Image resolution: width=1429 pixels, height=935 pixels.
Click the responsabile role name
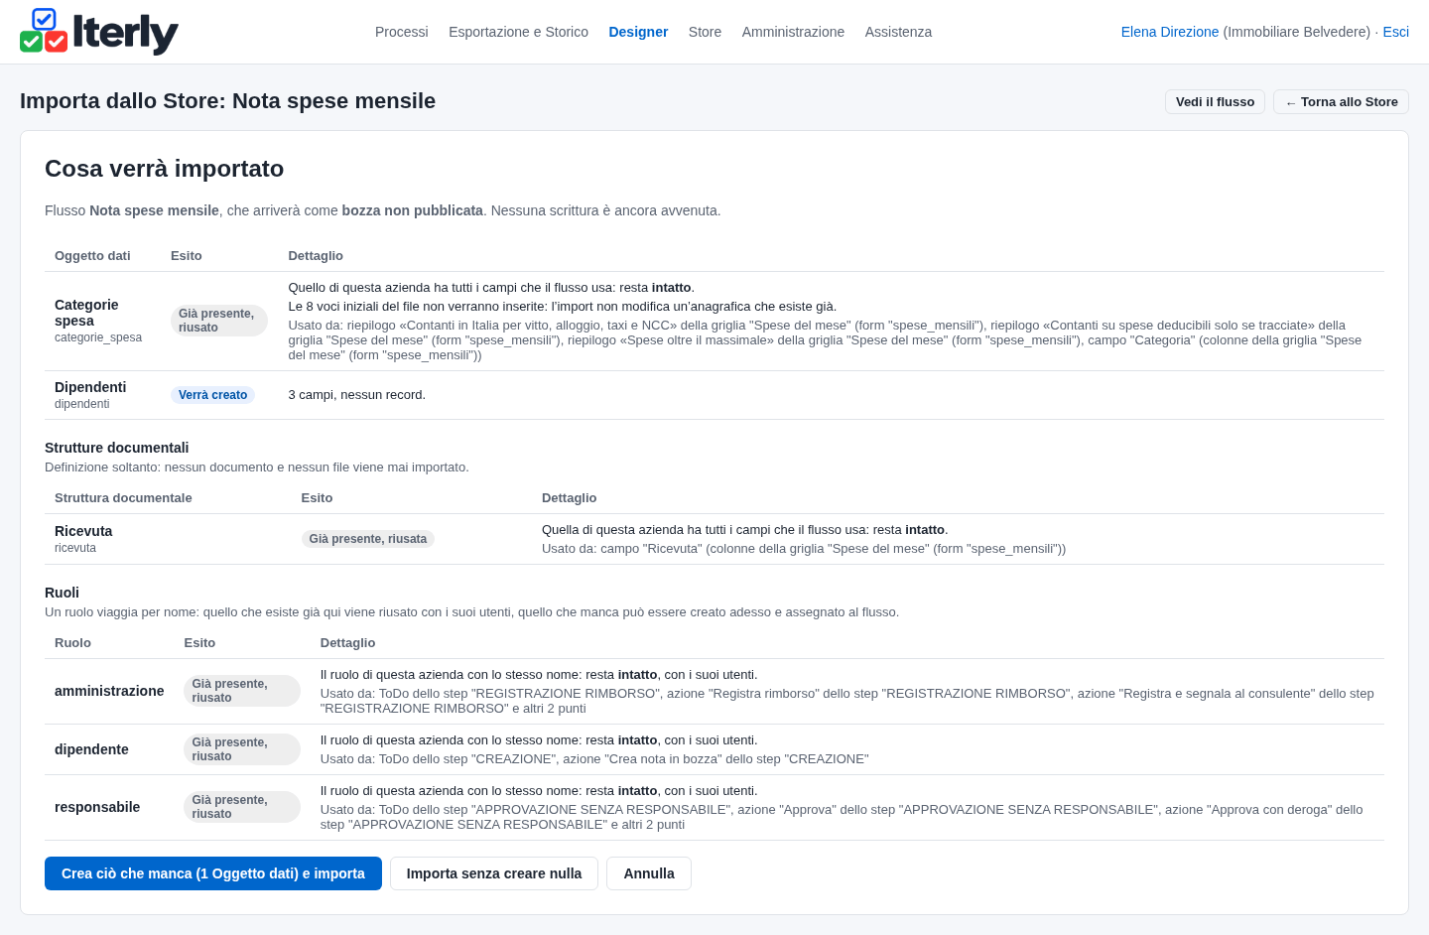point(97,807)
